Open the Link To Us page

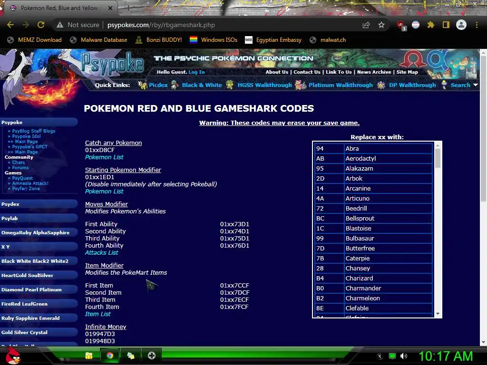(339, 72)
